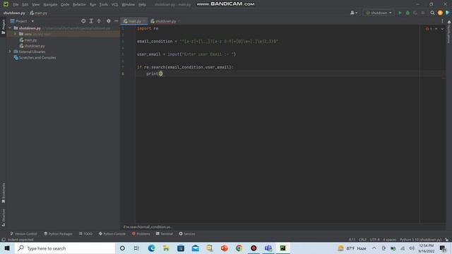Hide the Project panel with the minus icon
This screenshot has width=452, height=254.
pyautogui.click(x=116, y=21)
